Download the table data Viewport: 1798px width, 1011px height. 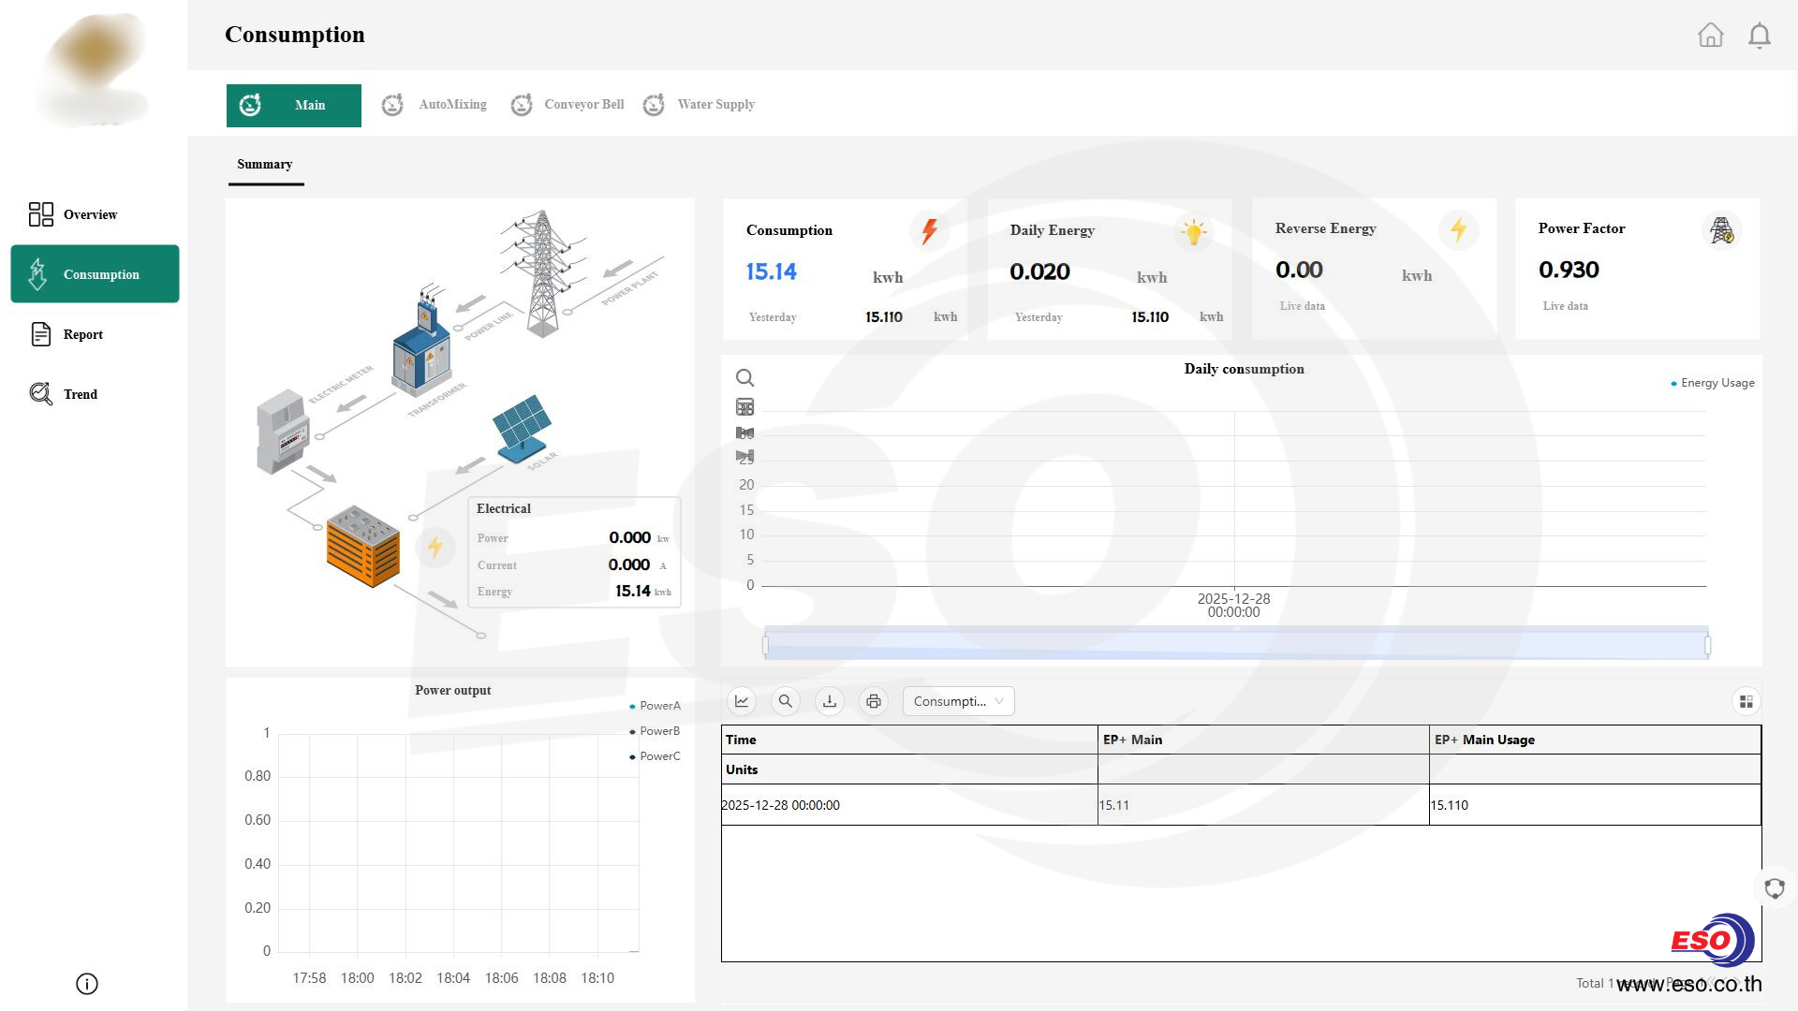tap(830, 701)
